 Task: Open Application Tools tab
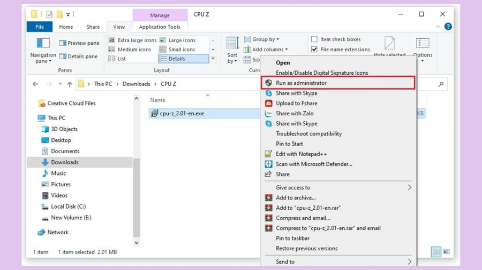coord(160,27)
